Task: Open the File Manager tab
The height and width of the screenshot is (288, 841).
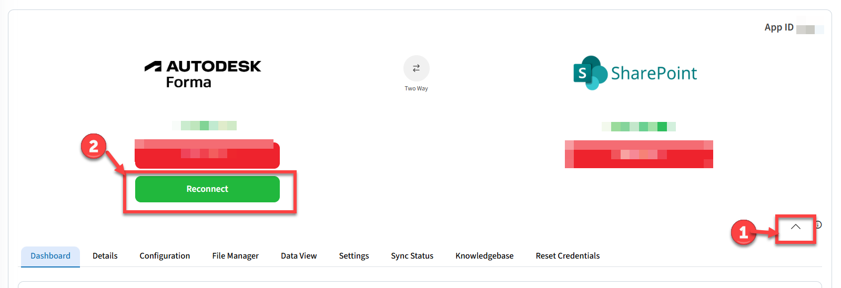Action: click(235, 256)
